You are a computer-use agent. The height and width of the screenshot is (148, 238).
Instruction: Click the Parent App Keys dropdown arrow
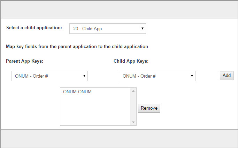pyautogui.click(x=84, y=76)
